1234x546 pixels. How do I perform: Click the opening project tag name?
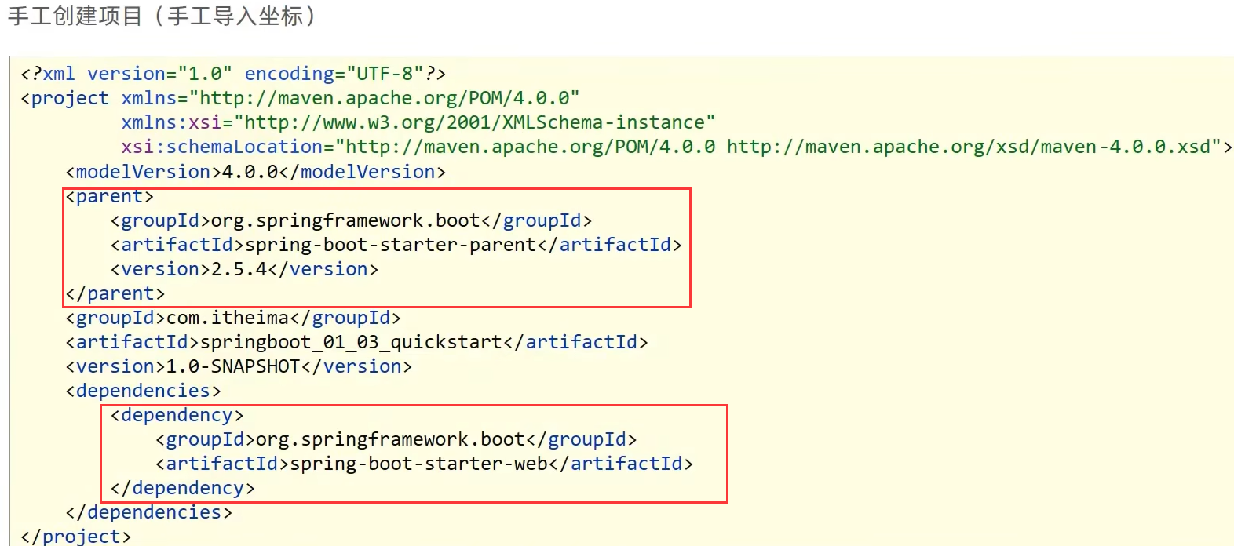70,98
